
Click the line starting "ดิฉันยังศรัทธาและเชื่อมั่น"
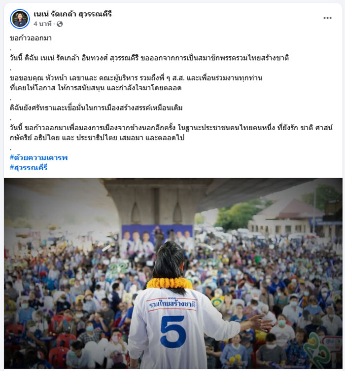(x=96, y=108)
